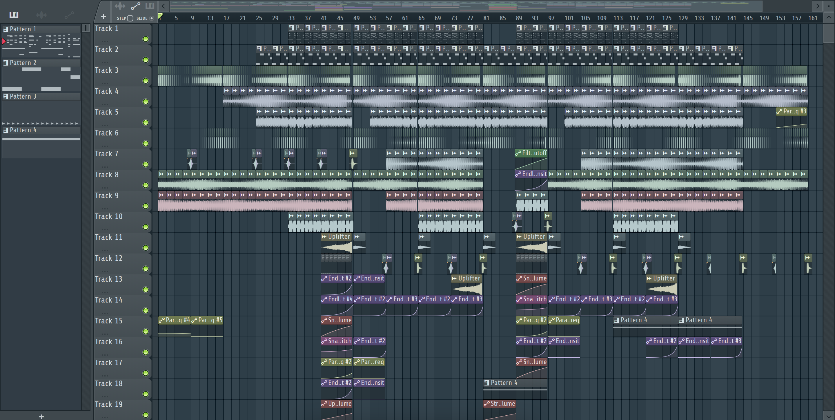Open Track 2 options via its three dots
Viewport: 835px width, 420px height.
104,62
